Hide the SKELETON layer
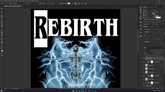This screenshot has height=92, width=165. coord(144,65)
